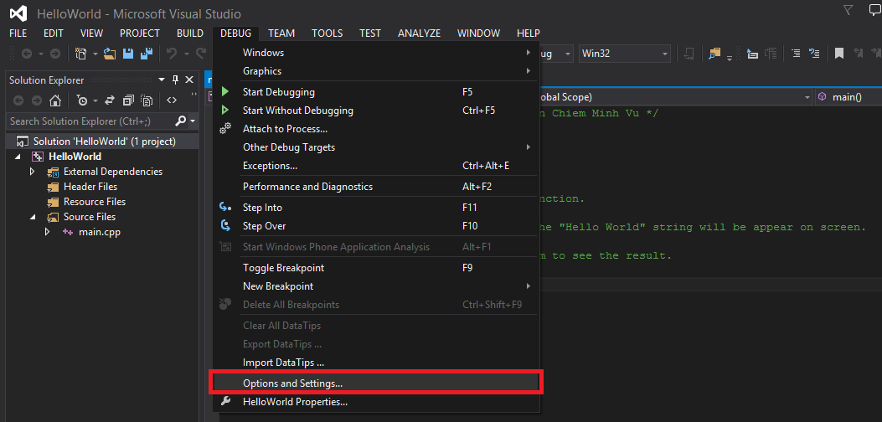
Task: Click Find in Files folder icon
Action: pos(714,54)
